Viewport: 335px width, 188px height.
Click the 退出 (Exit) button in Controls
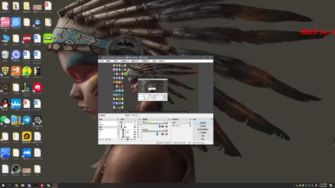(x=203, y=139)
